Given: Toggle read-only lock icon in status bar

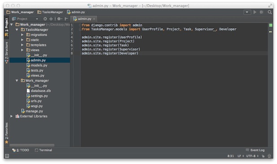Looking at the screenshot, I should pos(263,156).
